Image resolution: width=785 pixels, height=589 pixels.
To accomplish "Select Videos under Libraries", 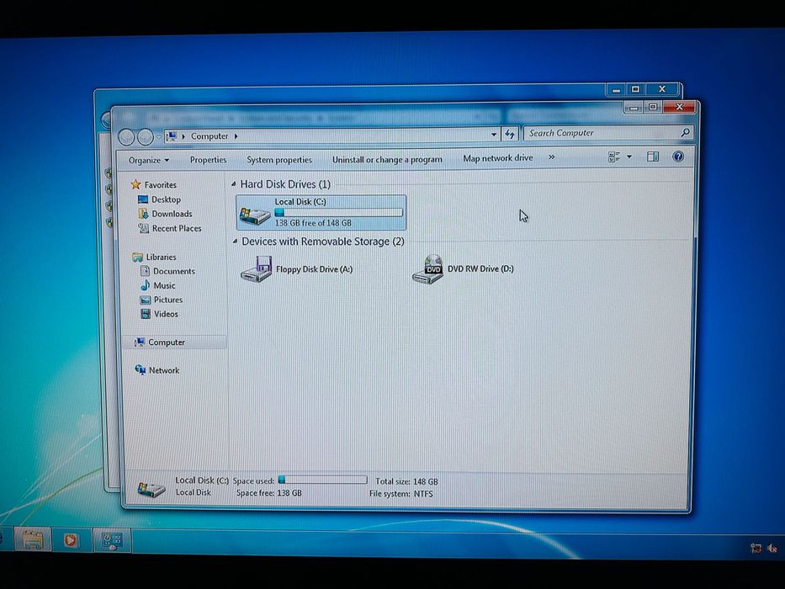I will click(166, 314).
